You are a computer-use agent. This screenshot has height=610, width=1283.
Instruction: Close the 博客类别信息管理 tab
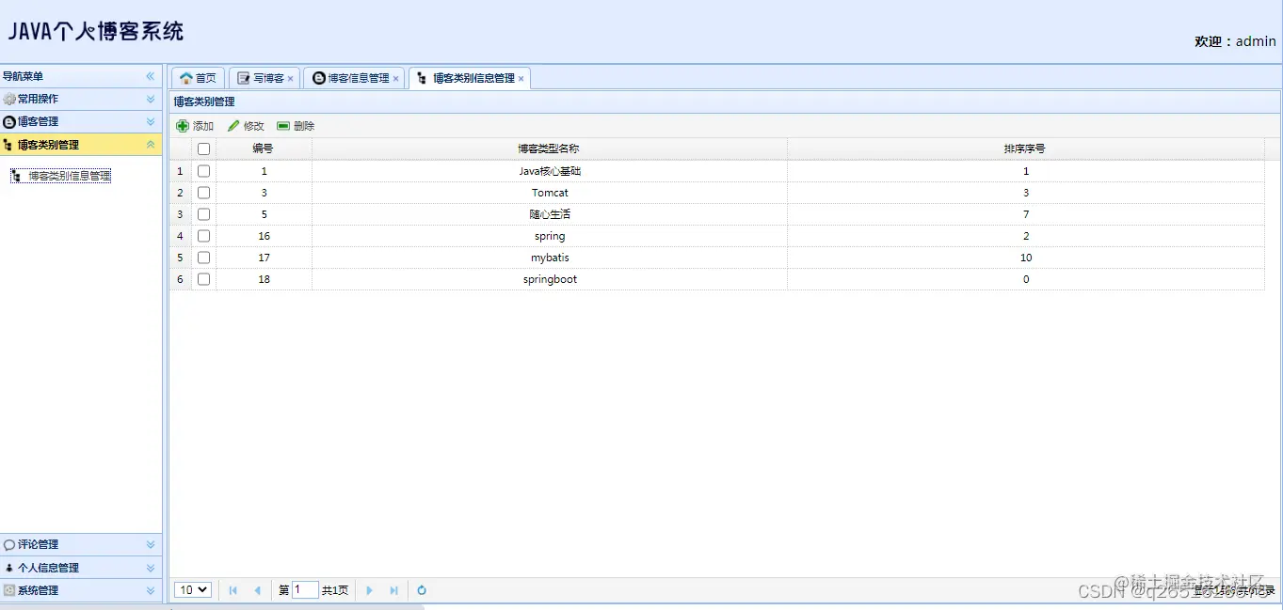(x=521, y=79)
